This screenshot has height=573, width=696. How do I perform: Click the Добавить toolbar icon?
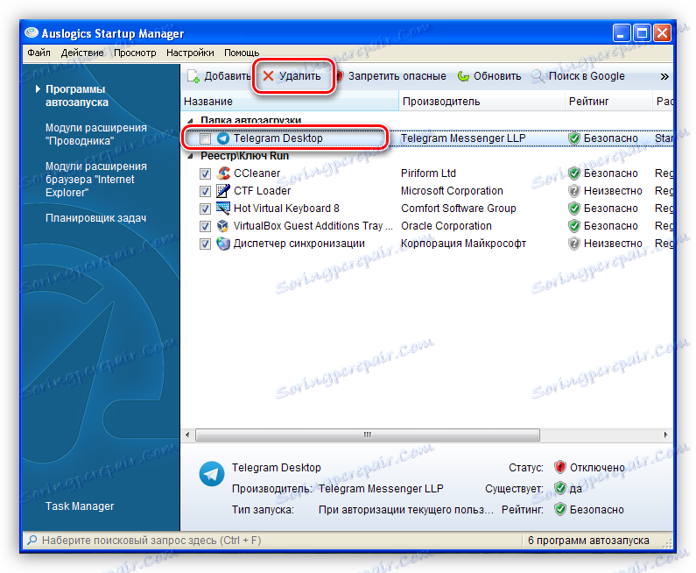[193, 76]
